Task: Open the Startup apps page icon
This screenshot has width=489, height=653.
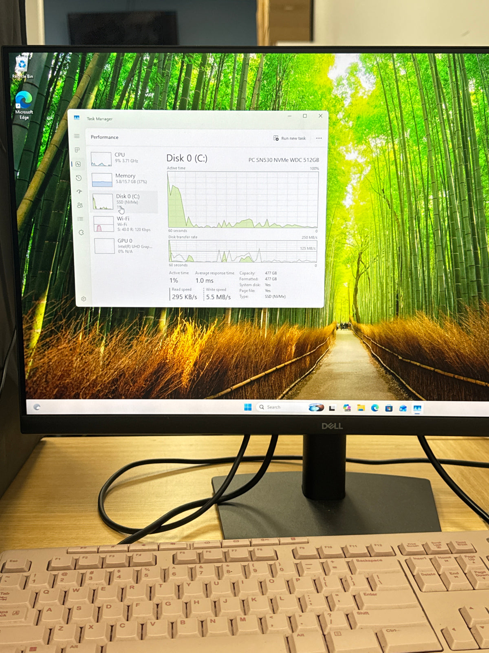Action: (79, 191)
